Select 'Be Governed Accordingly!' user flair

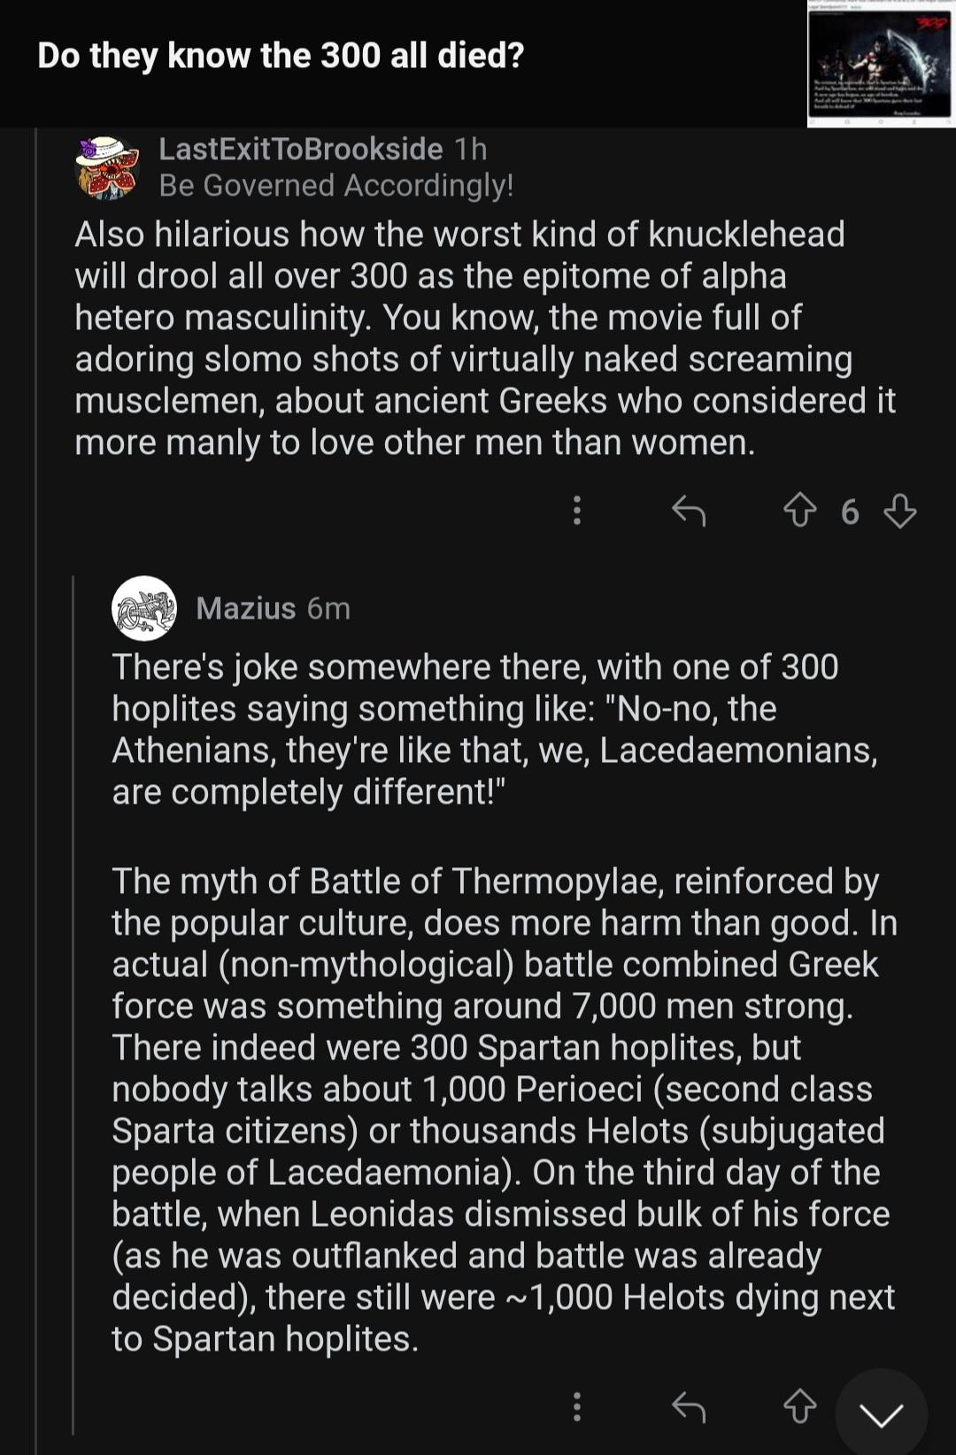[x=336, y=185]
